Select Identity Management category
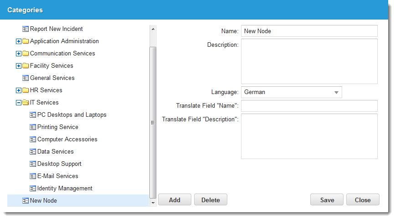The image size is (395, 219). click(x=65, y=189)
